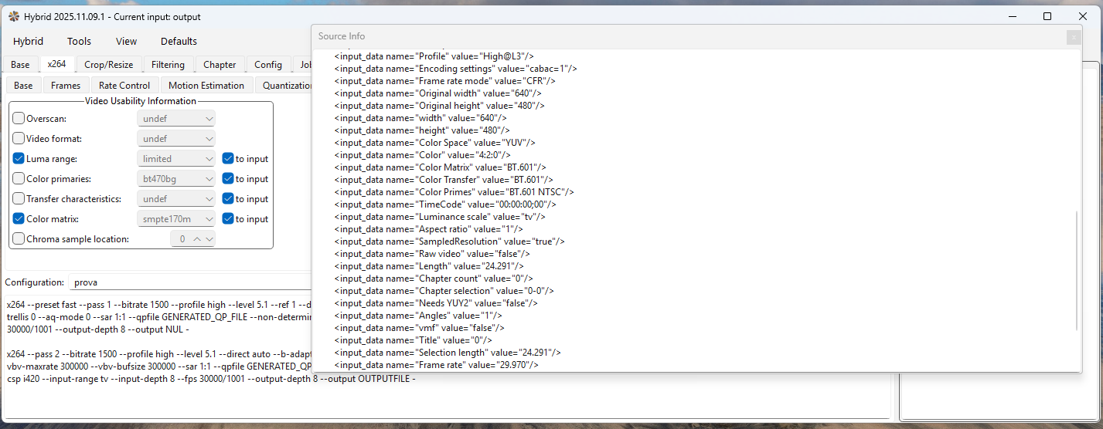1103x429 pixels.
Task: Uncheck the Luma range checkbox
Action: pyautogui.click(x=19, y=159)
